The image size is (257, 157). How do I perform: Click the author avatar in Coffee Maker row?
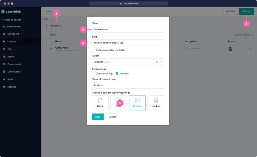[230, 49]
